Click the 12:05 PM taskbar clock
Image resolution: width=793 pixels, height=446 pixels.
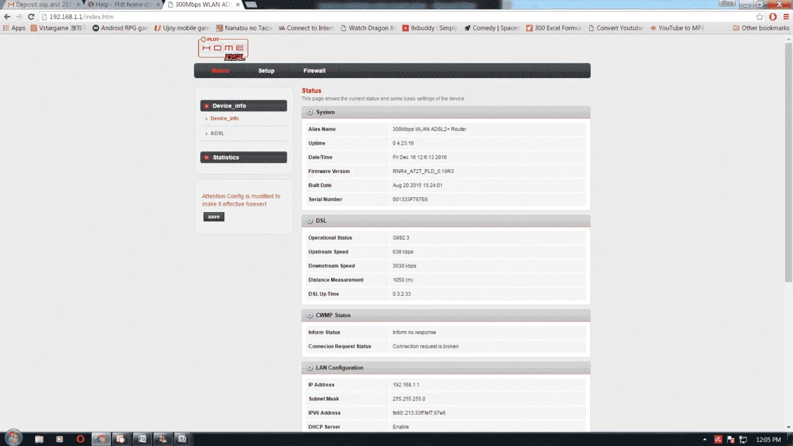tap(768, 439)
